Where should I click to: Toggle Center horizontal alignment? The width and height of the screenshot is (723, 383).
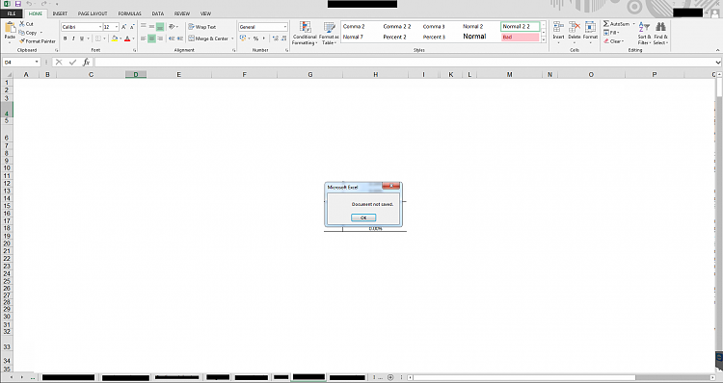click(151, 38)
